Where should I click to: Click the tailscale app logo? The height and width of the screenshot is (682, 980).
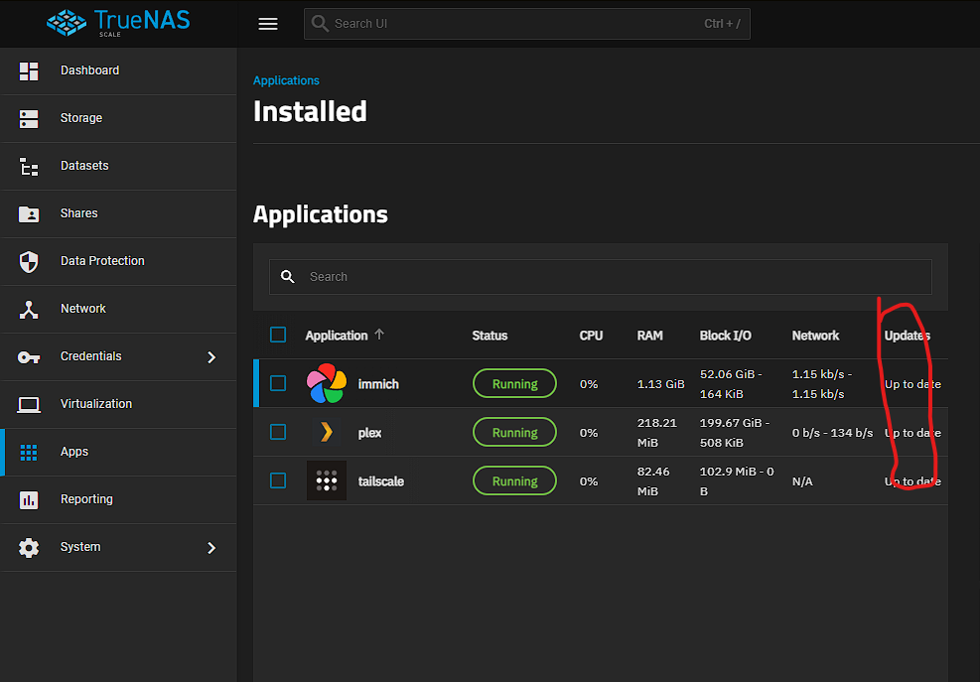click(x=327, y=480)
